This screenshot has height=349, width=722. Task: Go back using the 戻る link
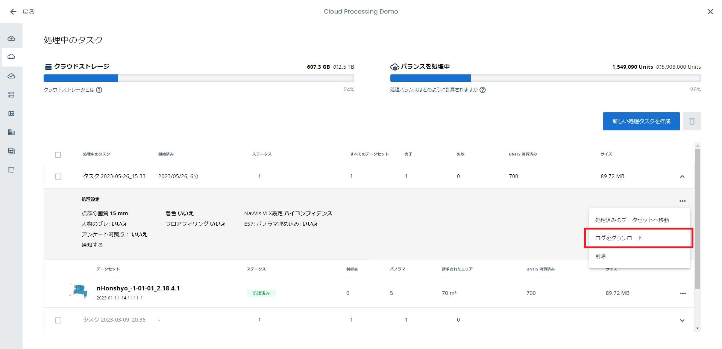tap(22, 12)
